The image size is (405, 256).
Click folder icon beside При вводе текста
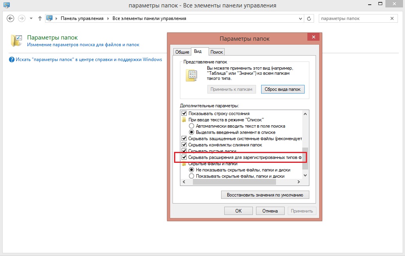pyautogui.click(x=184, y=120)
